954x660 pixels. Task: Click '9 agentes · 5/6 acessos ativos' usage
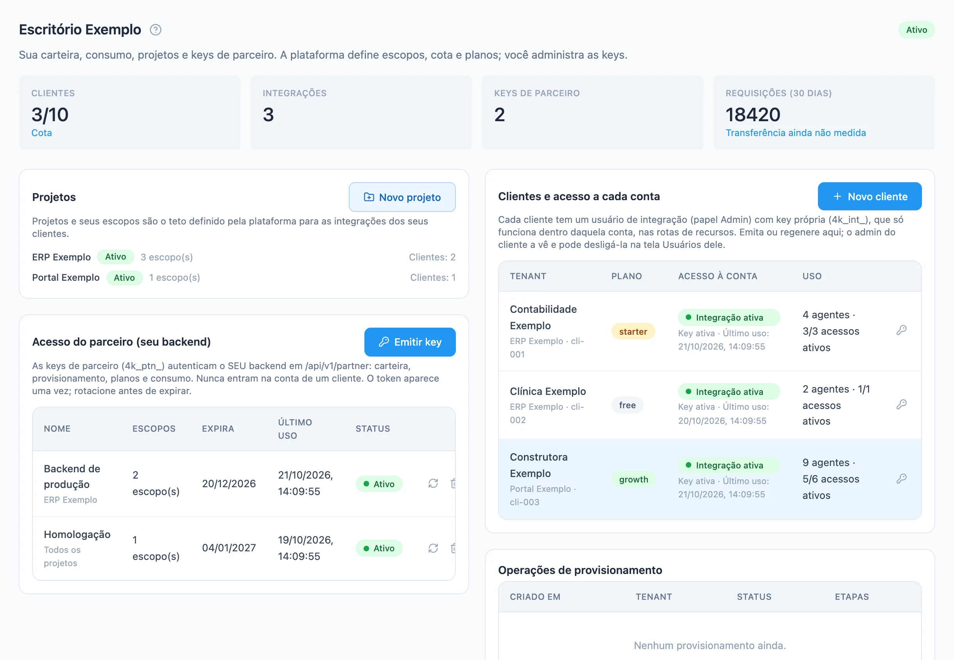(831, 479)
